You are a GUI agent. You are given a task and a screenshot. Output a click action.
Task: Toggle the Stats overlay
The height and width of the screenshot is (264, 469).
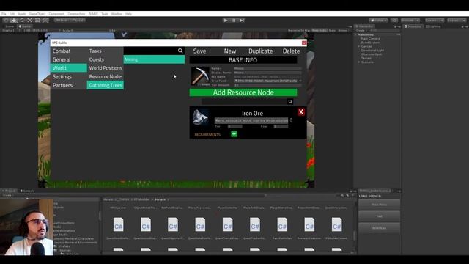[x=332, y=31]
